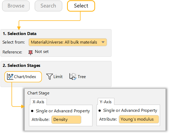Click the Chart Stage title
The image size is (170, 134).
click(x=38, y=93)
